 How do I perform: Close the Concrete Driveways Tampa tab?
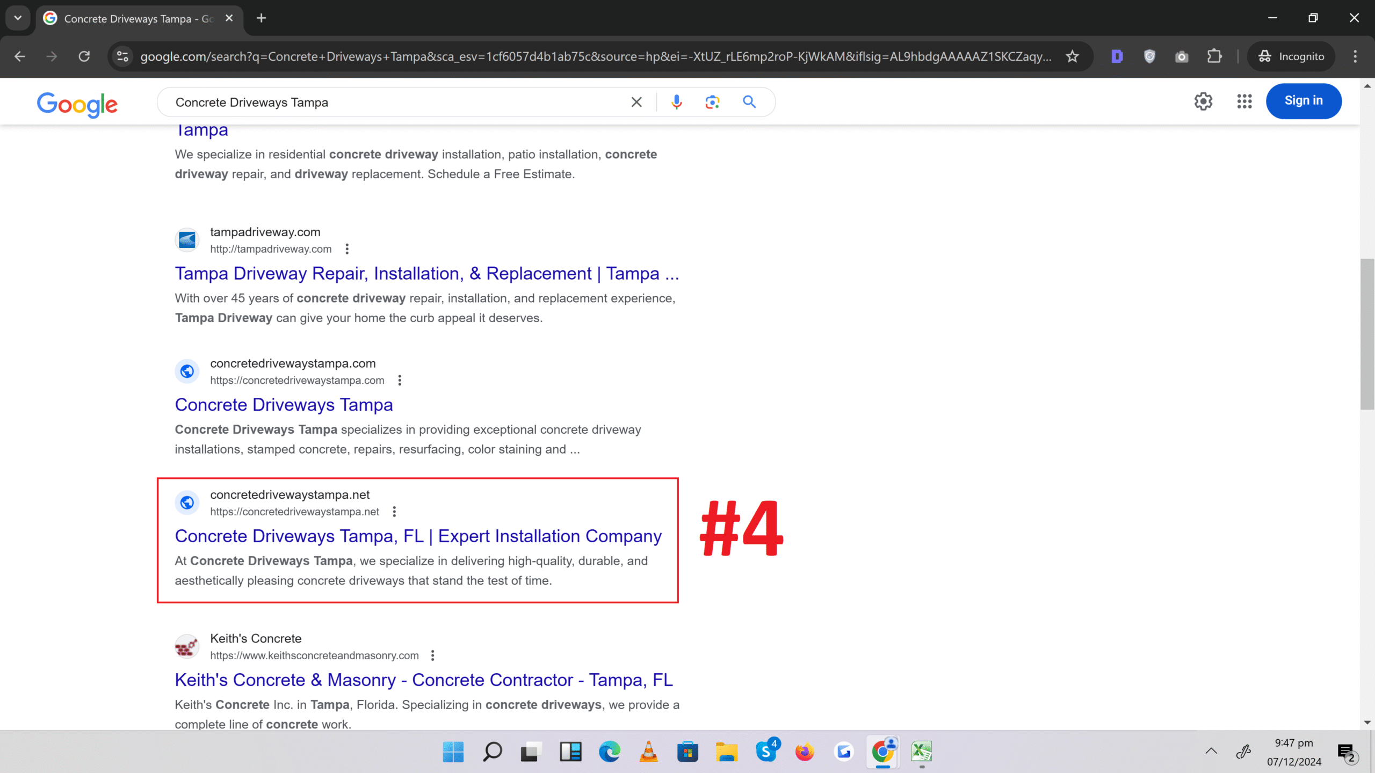(x=229, y=18)
